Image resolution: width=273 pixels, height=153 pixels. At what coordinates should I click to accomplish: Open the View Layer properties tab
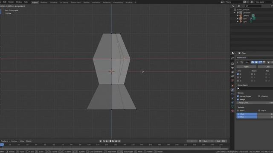pos(232,72)
